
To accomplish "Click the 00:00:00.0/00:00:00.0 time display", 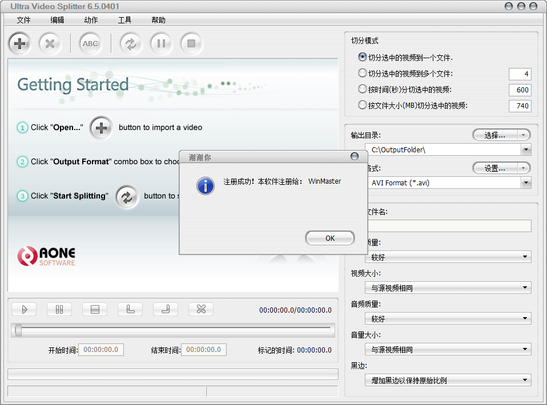I will pos(295,310).
